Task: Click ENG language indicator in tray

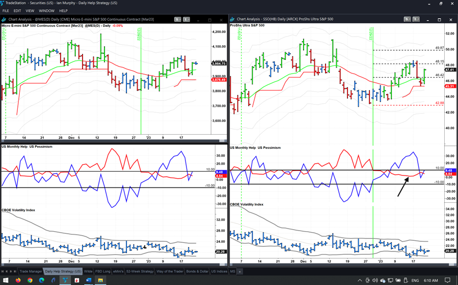Action: [415, 280]
